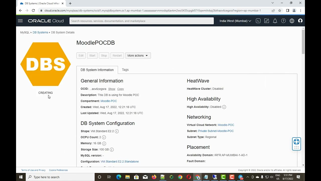Click the code editor pencil icon in header

tap(267, 21)
